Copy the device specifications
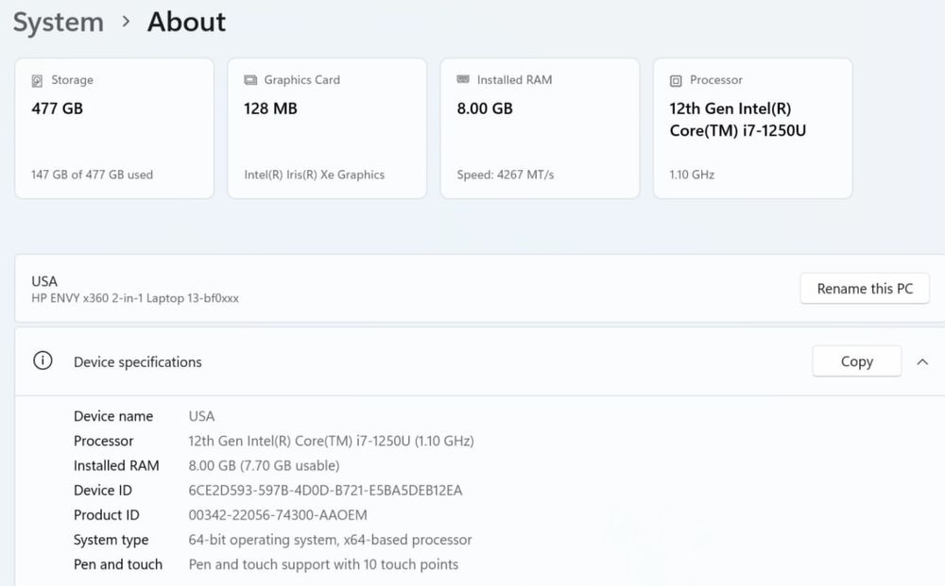The width and height of the screenshot is (945, 586). (x=856, y=361)
